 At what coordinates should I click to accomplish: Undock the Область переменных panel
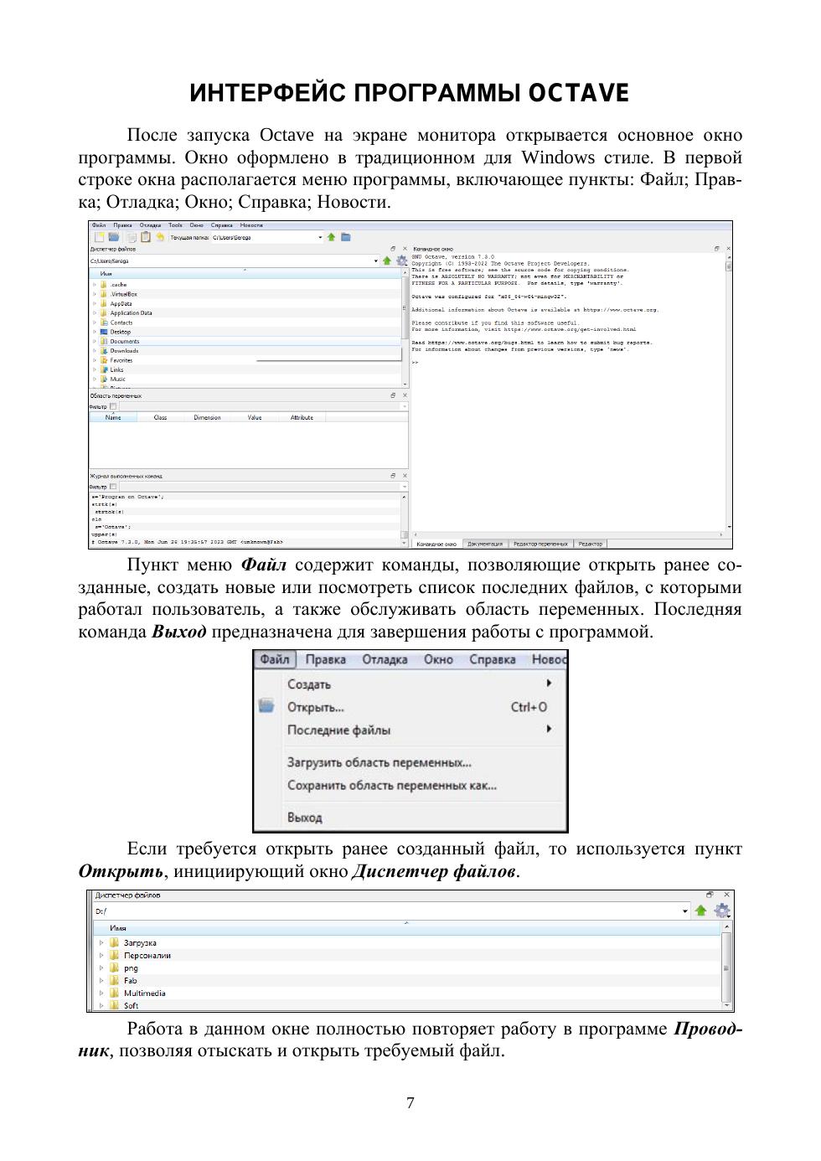[394, 395]
